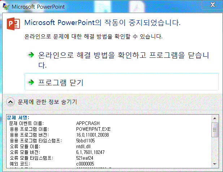
Task: Select the APPCRASH event name value
Action: (88, 123)
